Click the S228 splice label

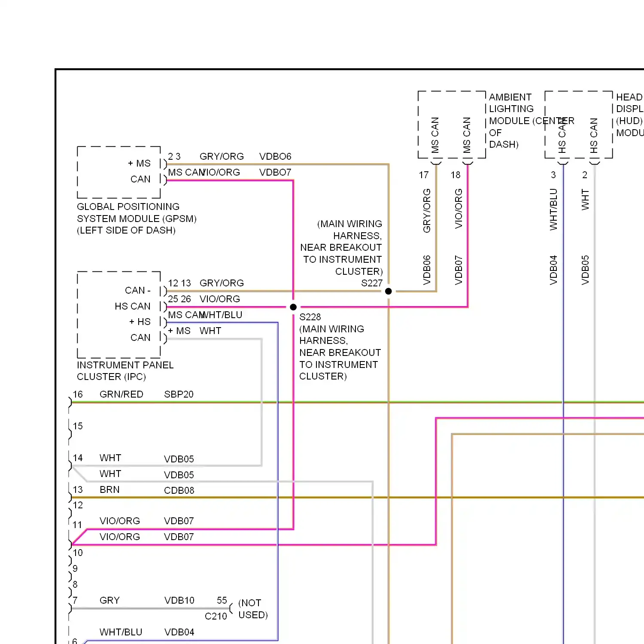[310, 317]
